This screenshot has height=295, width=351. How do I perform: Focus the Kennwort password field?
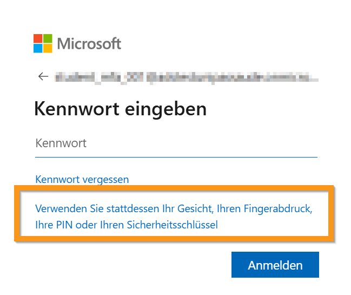tap(176, 144)
